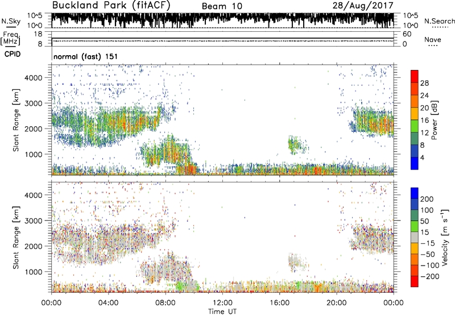Click the 4 tick on the power colorbar
Image resolution: width=455 pixels, height=315 pixels.
tap(423, 157)
